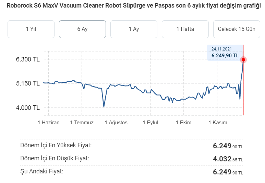Show the 1 Hafta price chart

click(x=185, y=29)
